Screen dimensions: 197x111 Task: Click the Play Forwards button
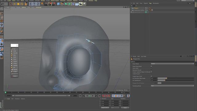tap(90, 96)
